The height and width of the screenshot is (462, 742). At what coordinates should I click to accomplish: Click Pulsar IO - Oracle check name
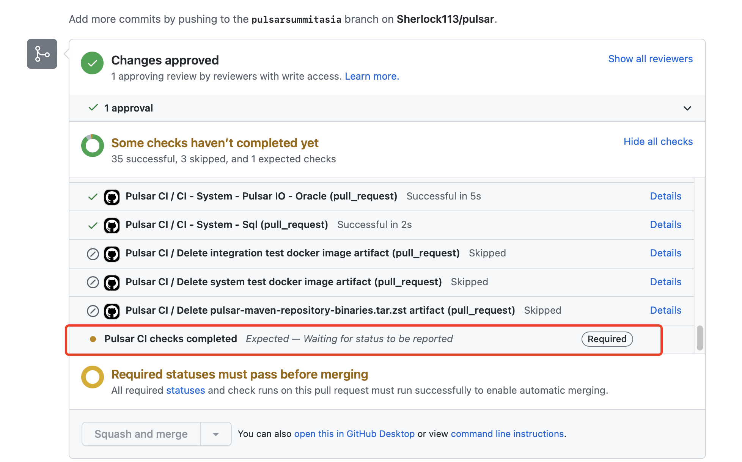pos(261,196)
